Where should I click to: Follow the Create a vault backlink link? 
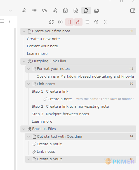(x=49, y=144)
